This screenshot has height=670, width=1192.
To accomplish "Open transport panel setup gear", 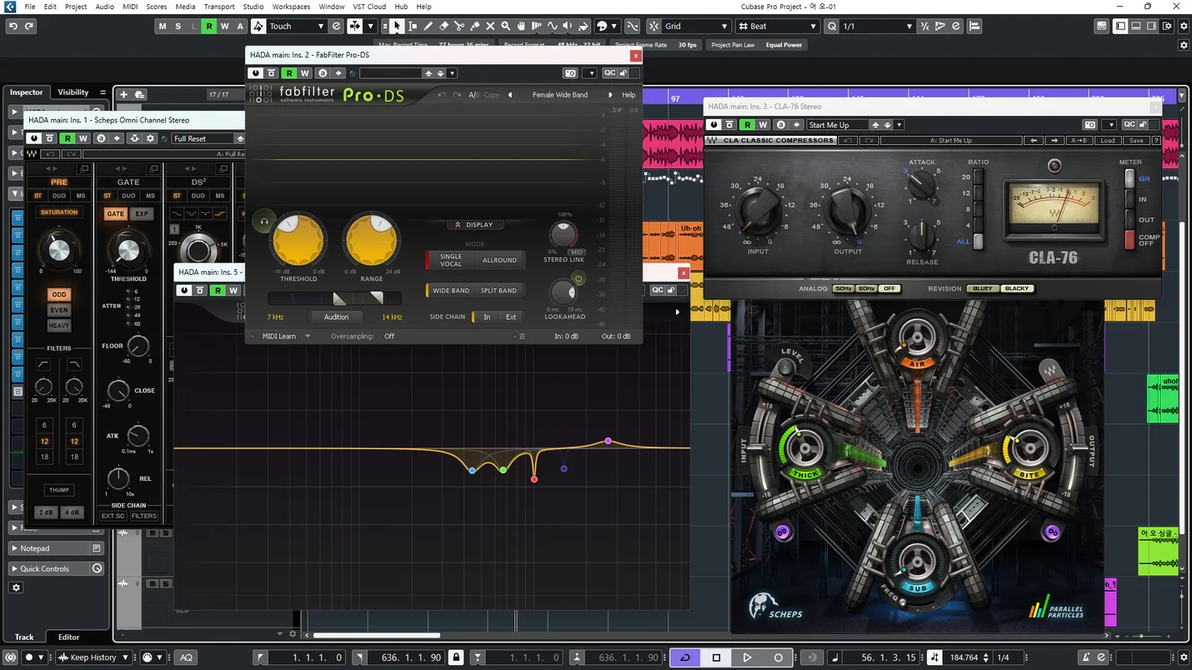I will (x=1182, y=657).
